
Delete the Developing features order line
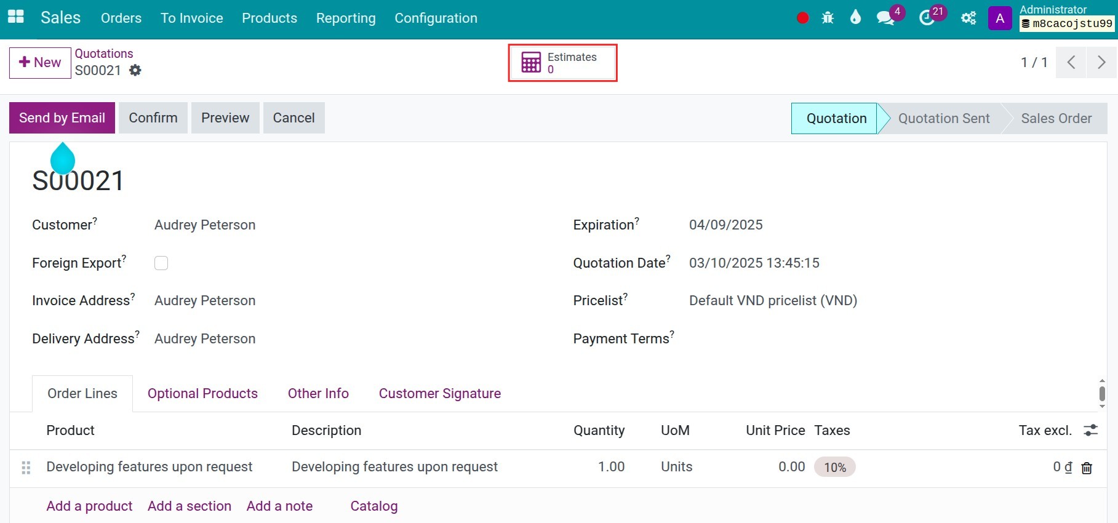[x=1087, y=468]
